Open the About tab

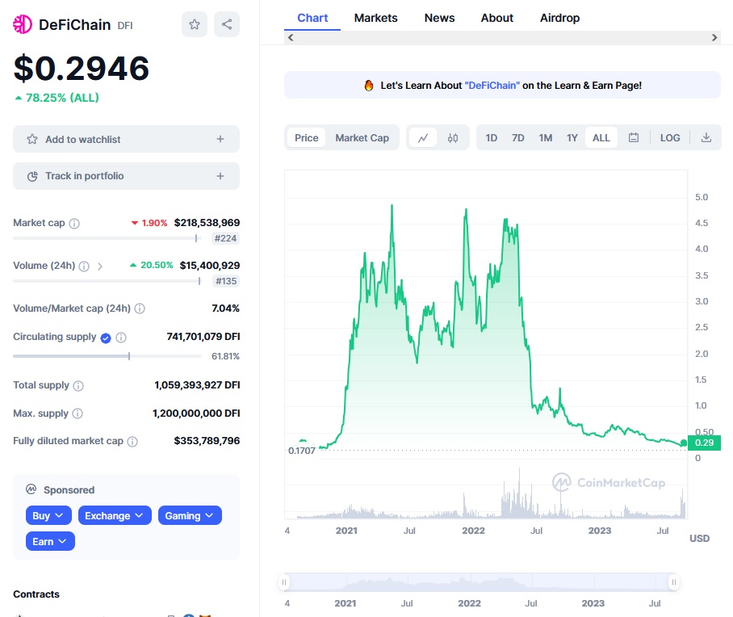click(497, 18)
